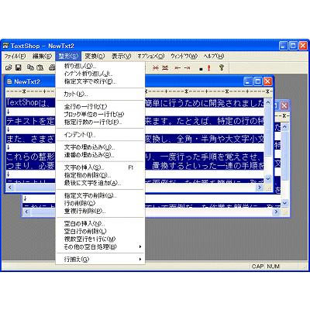Choose 空白行の削除(L) menu entry
The height and width of the screenshot is (310, 310).
point(100,232)
